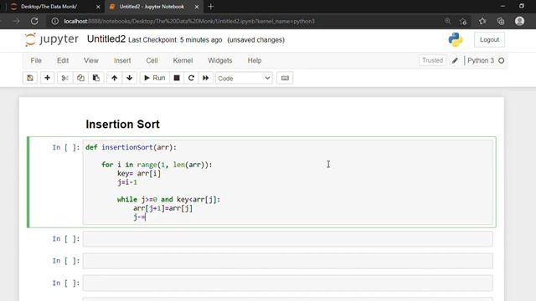Cut selected cells with scissors icon
The image size is (536, 301).
click(x=65, y=78)
